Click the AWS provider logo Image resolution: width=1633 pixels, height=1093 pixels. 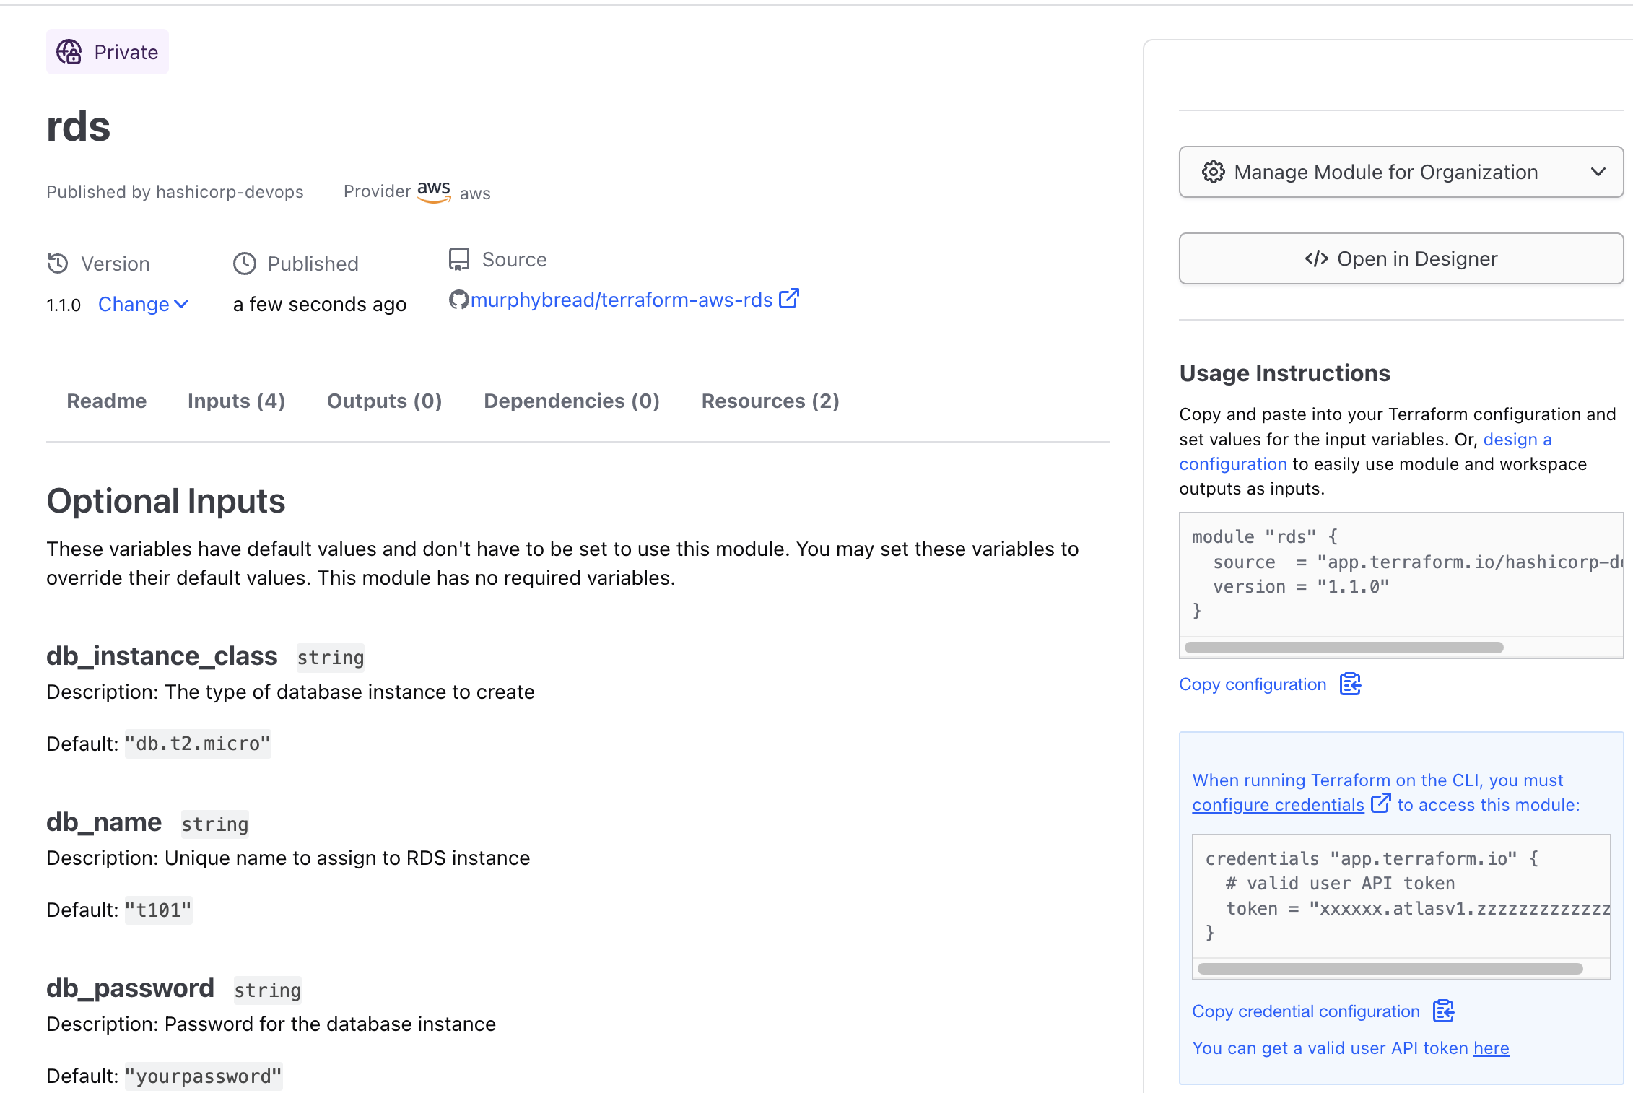[x=434, y=191]
